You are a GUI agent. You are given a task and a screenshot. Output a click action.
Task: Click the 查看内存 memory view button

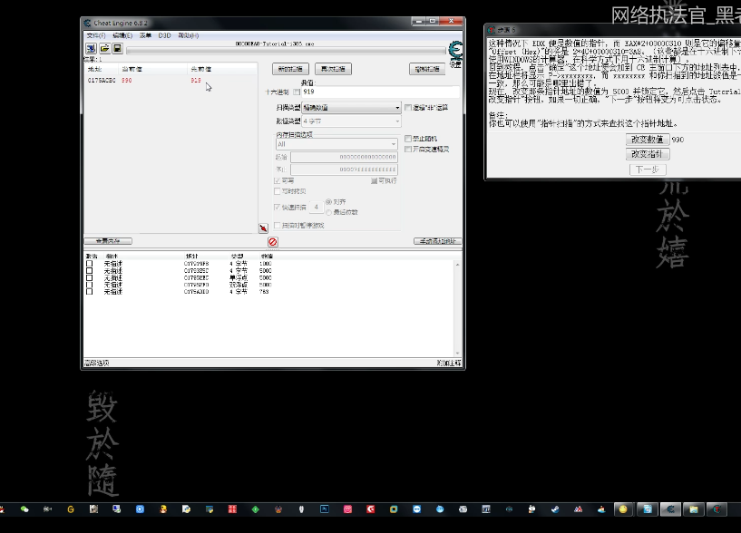pos(108,241)
